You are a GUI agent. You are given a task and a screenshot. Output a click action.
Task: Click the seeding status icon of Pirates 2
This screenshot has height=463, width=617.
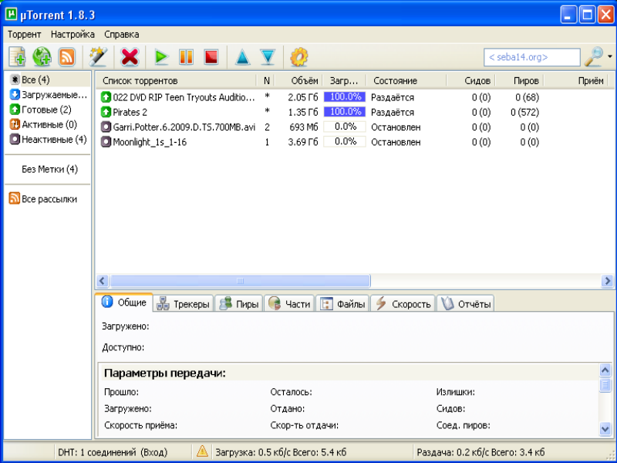(x=106, y=112)
